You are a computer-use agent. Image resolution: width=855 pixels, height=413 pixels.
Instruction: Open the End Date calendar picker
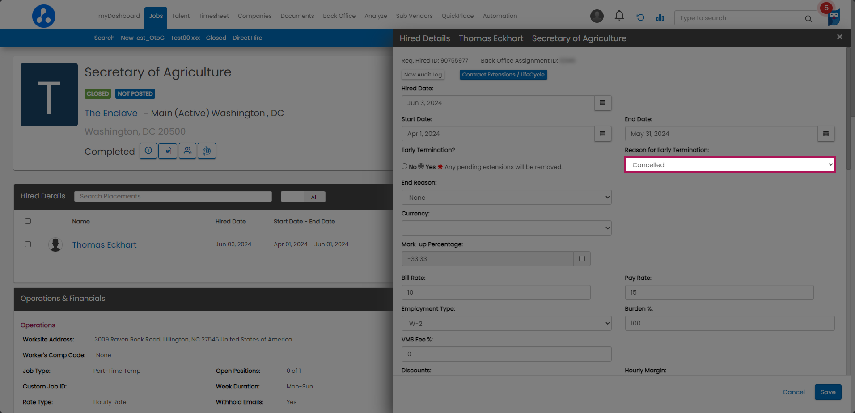tap(825, 134)
